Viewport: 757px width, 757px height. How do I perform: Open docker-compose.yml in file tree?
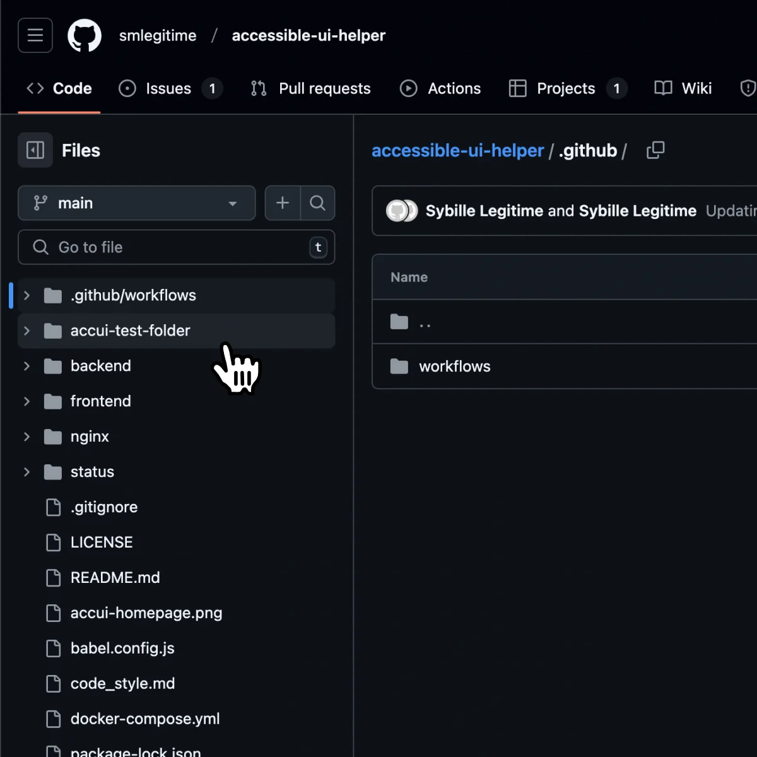coord(176,719)
